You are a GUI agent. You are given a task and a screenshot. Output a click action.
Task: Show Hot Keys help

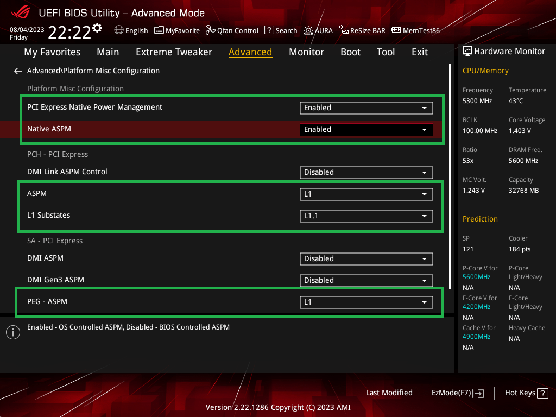click(526, 393)
